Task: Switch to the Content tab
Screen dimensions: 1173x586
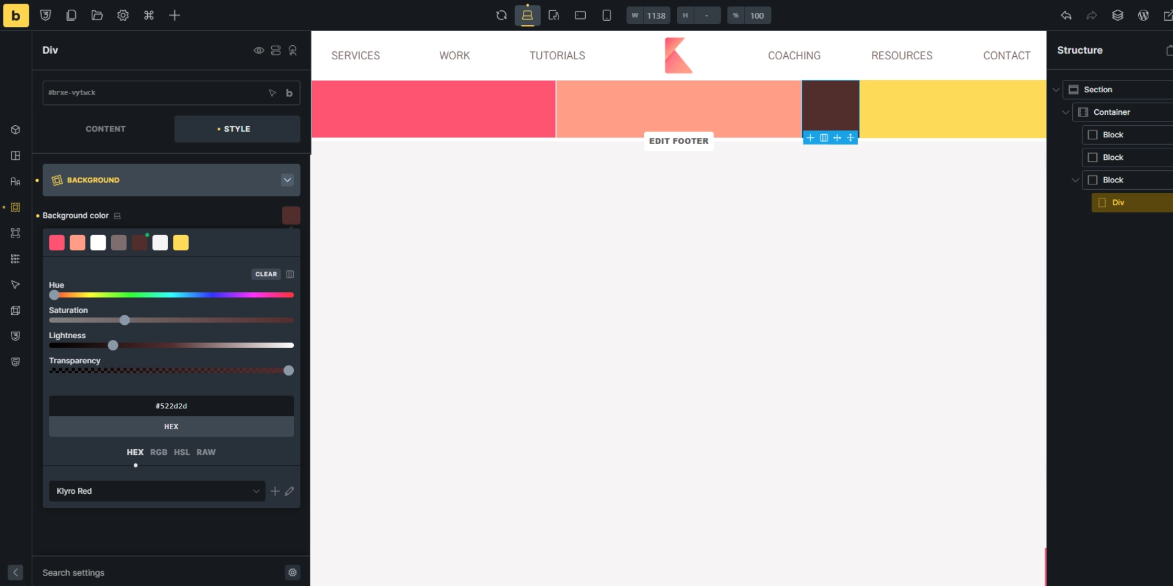Action: tap(106, 129)
